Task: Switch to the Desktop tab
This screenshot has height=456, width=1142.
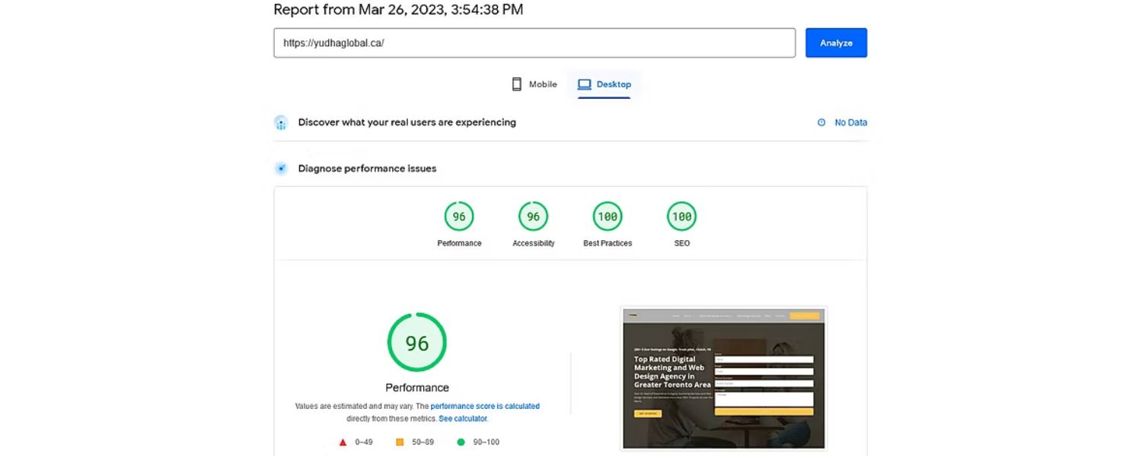Action: coord(604,84)
